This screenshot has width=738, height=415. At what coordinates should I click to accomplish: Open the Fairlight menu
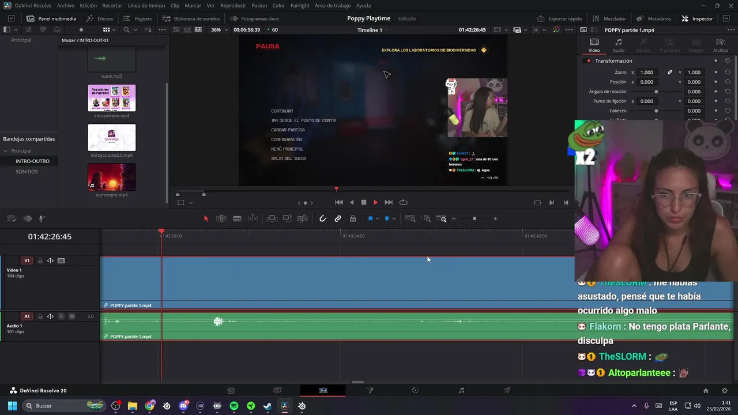pos(300,5)
